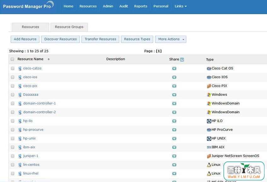The image size is (267, 182).
Task: Click HP iLO type logo icon
Action: [209, 121]
